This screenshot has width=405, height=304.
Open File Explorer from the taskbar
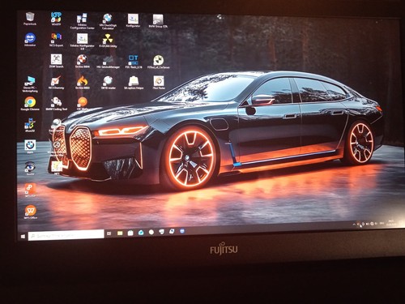pos(120,233)
